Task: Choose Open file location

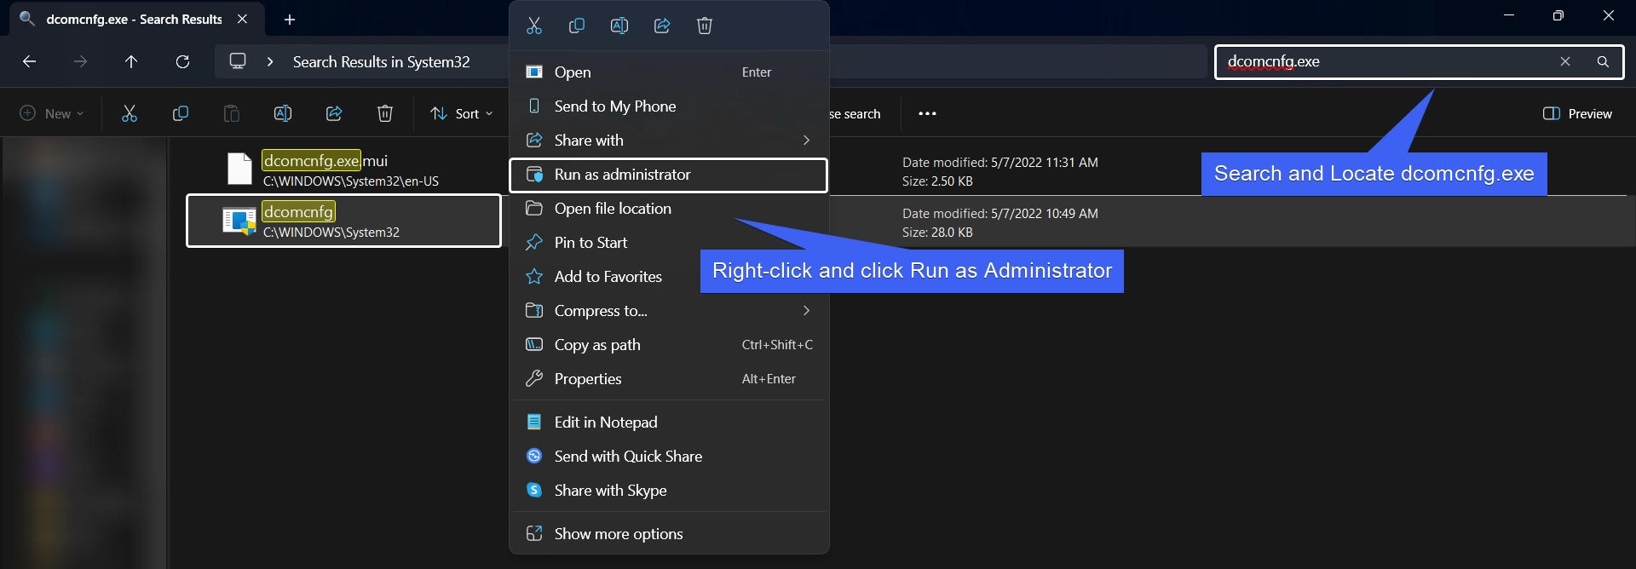Action: 669,209
